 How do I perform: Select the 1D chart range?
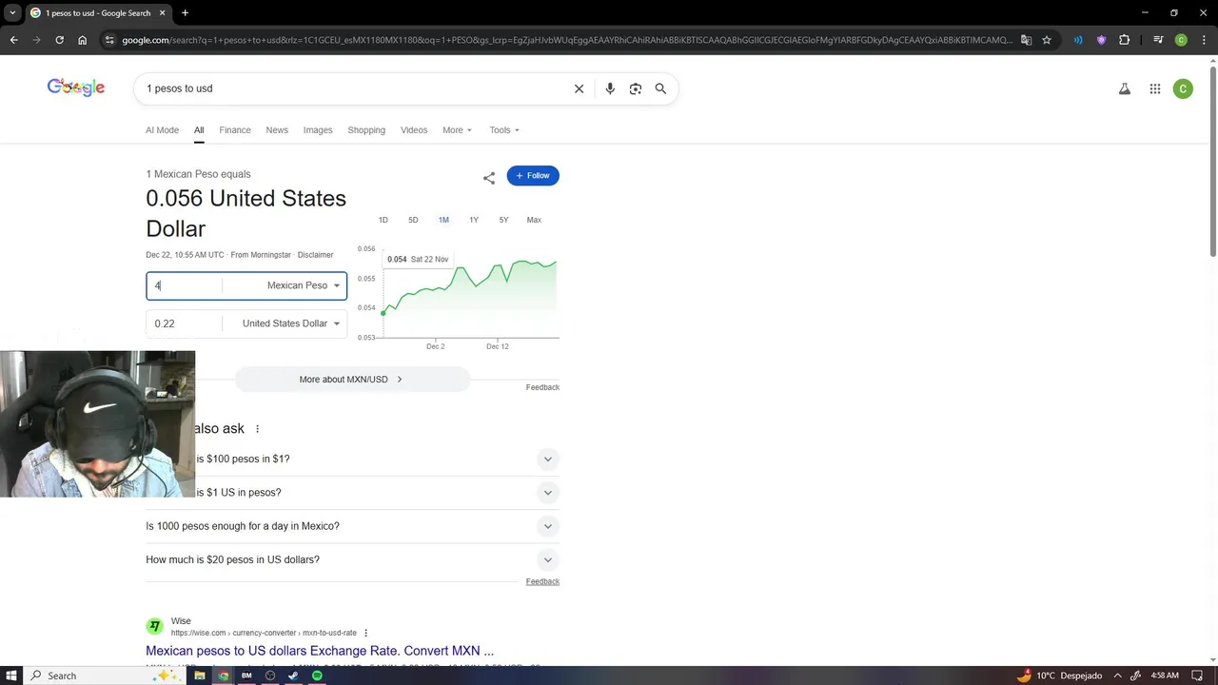[383, 220]
